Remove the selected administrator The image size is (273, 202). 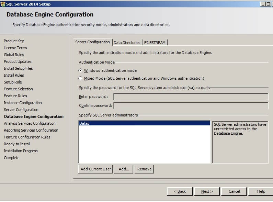click(x=144, y=169)
